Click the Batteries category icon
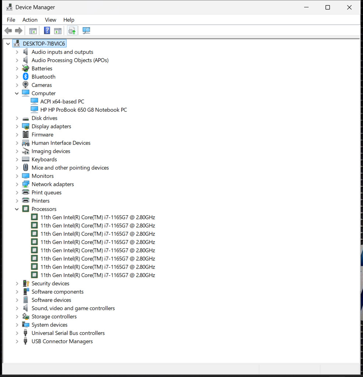Image resolution: width=363 pixels, height=377 pixels. pyautogui.click(x=25, y=68)
